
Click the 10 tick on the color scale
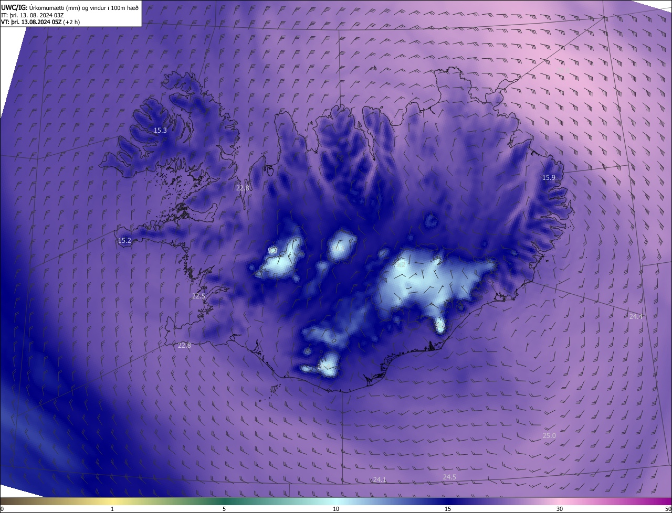pos(336,509)
